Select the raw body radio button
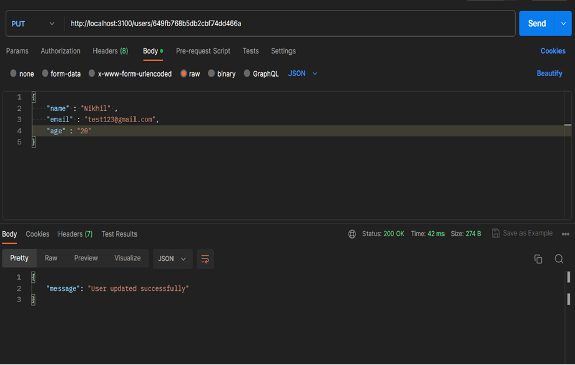575x365 pixels. tap(184, 73)
